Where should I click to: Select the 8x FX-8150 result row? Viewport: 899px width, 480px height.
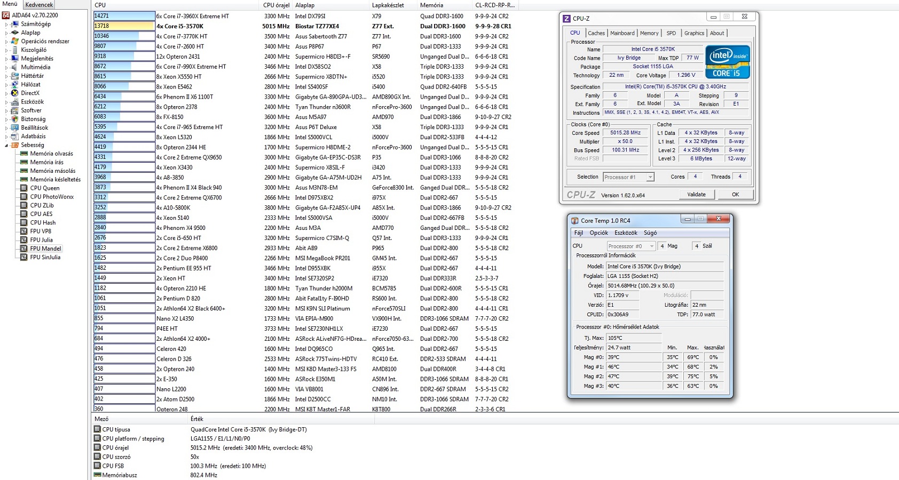[305, 117]
